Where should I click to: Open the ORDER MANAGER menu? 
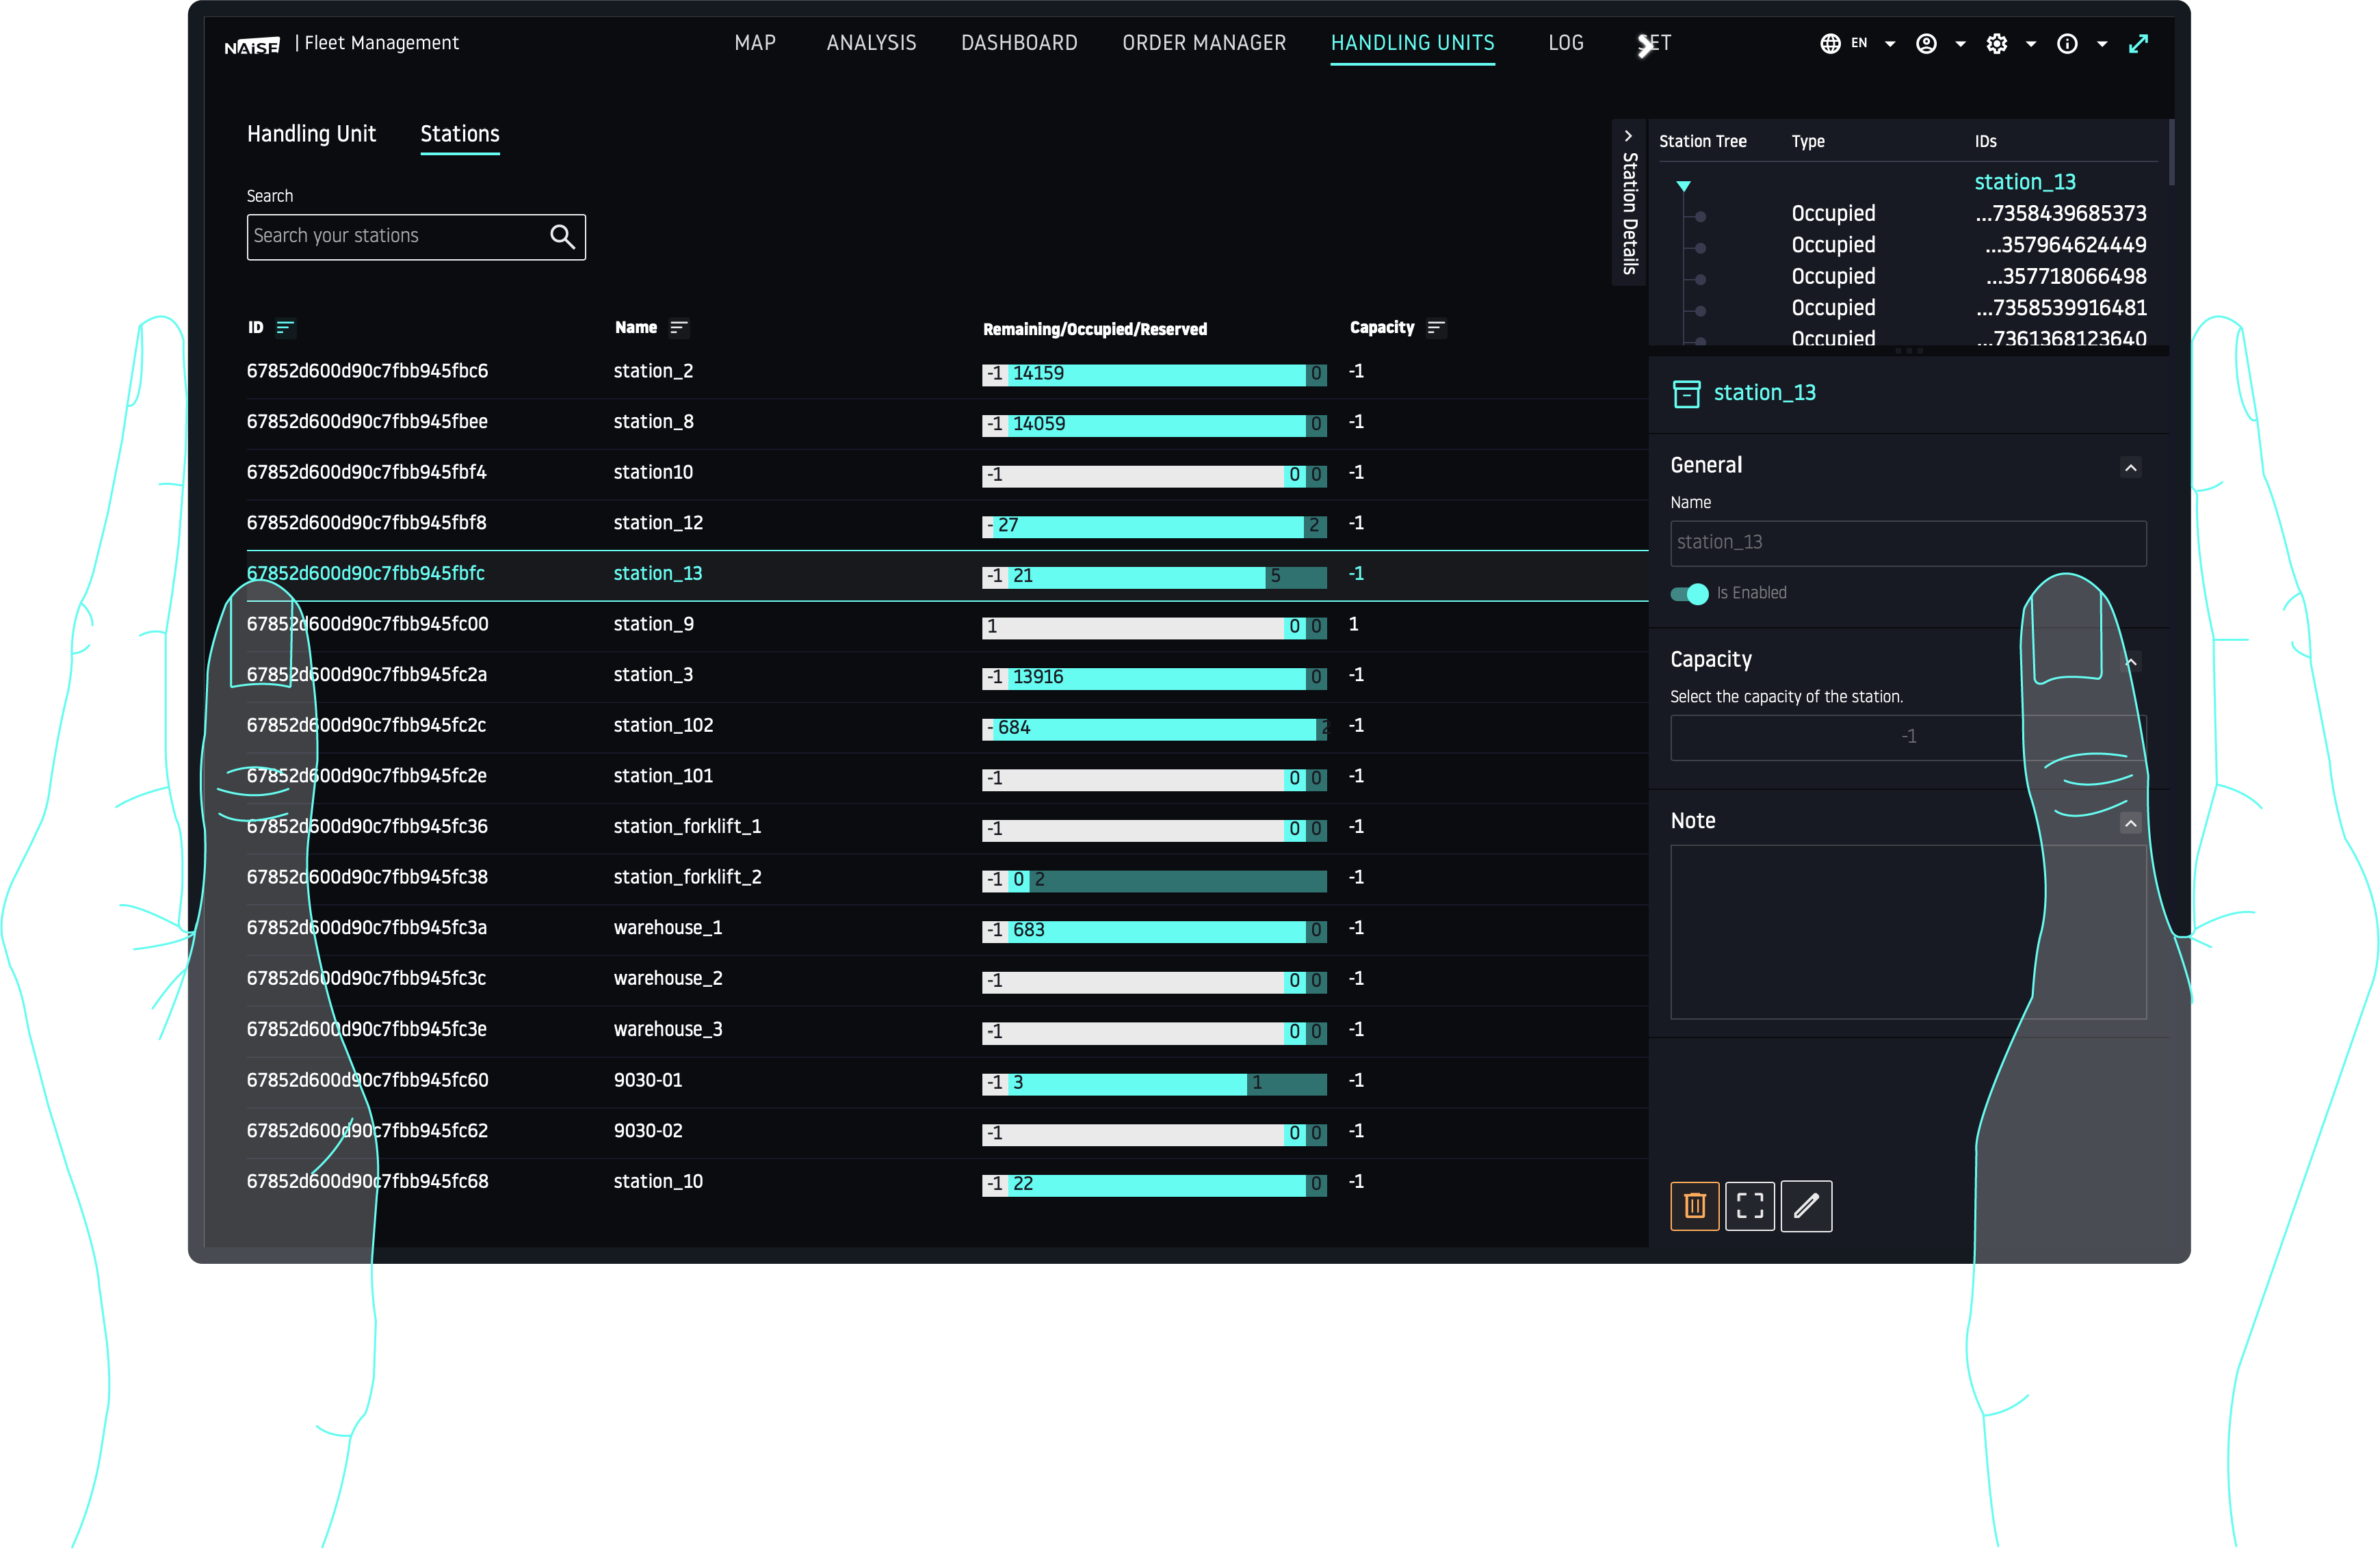[1204, 43]
